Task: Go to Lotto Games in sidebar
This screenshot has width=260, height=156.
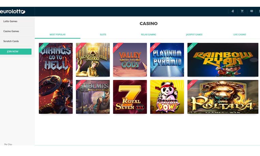Action: 10,21
